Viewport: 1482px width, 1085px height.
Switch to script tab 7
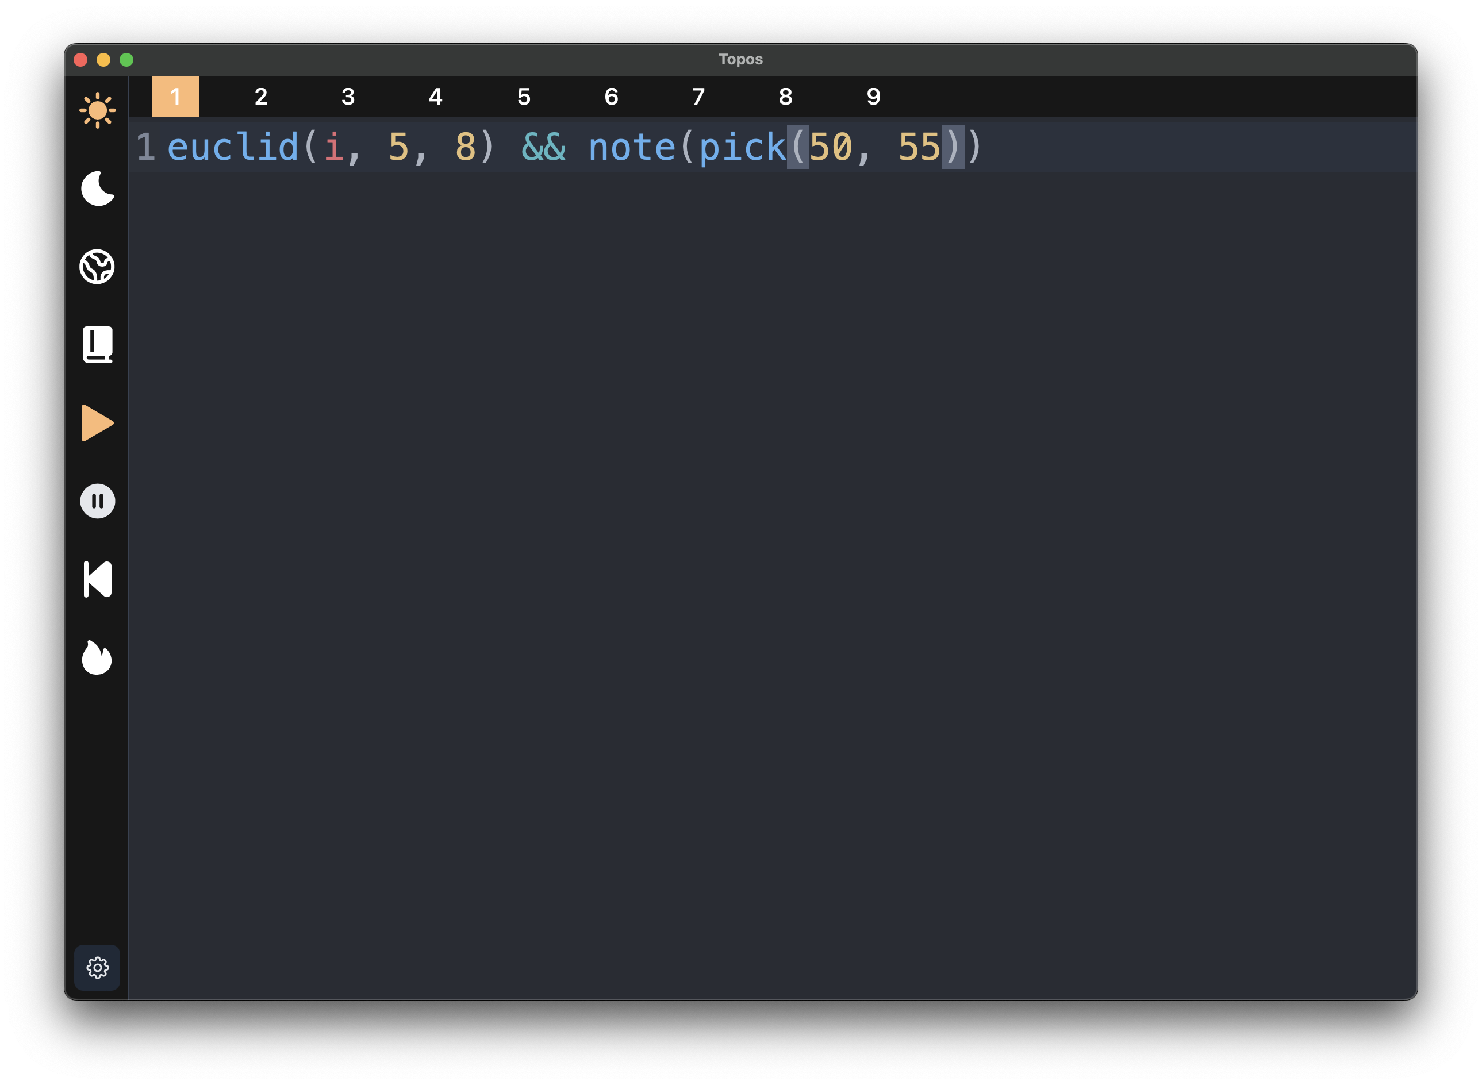coord(698,97)
